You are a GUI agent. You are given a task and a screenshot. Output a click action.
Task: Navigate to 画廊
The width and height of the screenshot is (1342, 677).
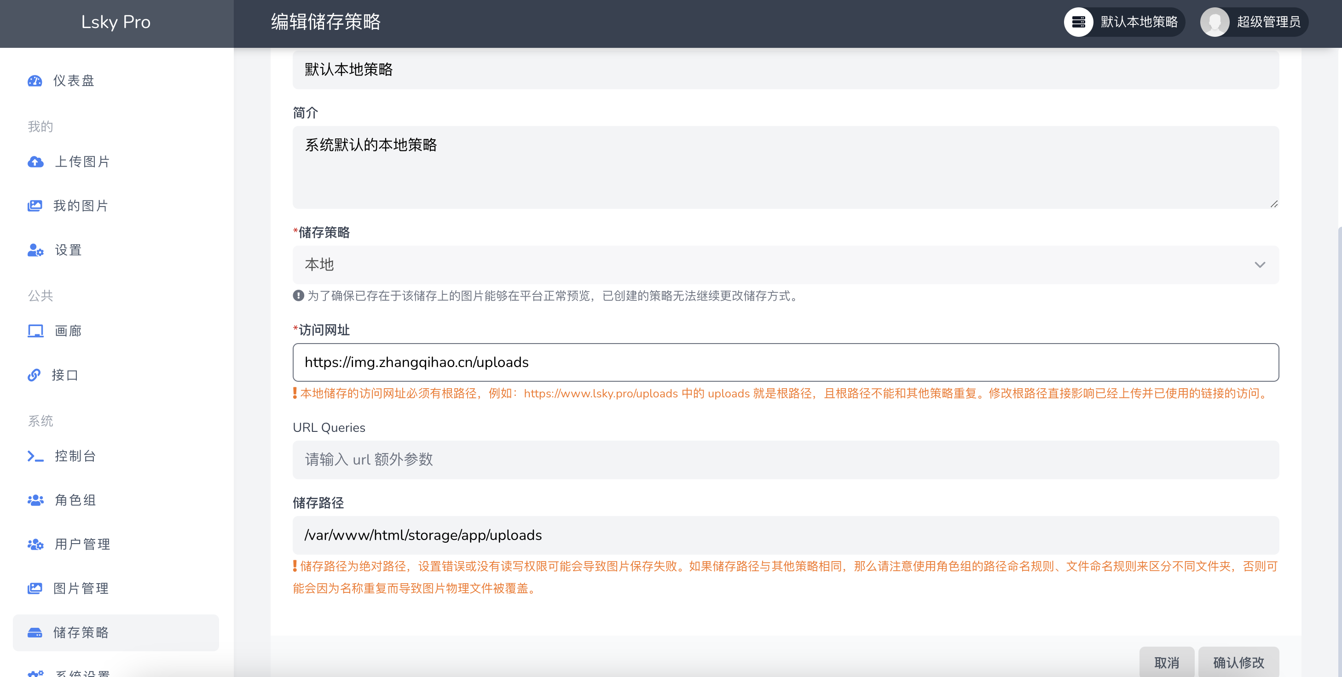click(116, 331)
